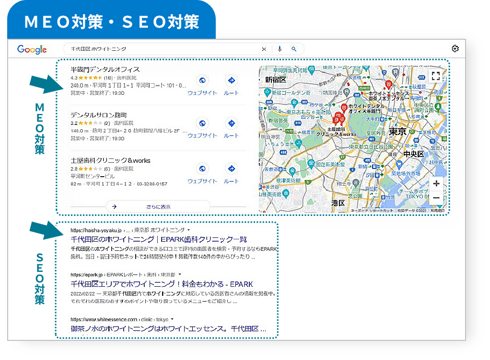Open the 千代田区のホワイトニング EPARK歯科クリニック一覧 link
Image resolution: width=490 pixels, height=360 pixels.
tap(159, 239)
